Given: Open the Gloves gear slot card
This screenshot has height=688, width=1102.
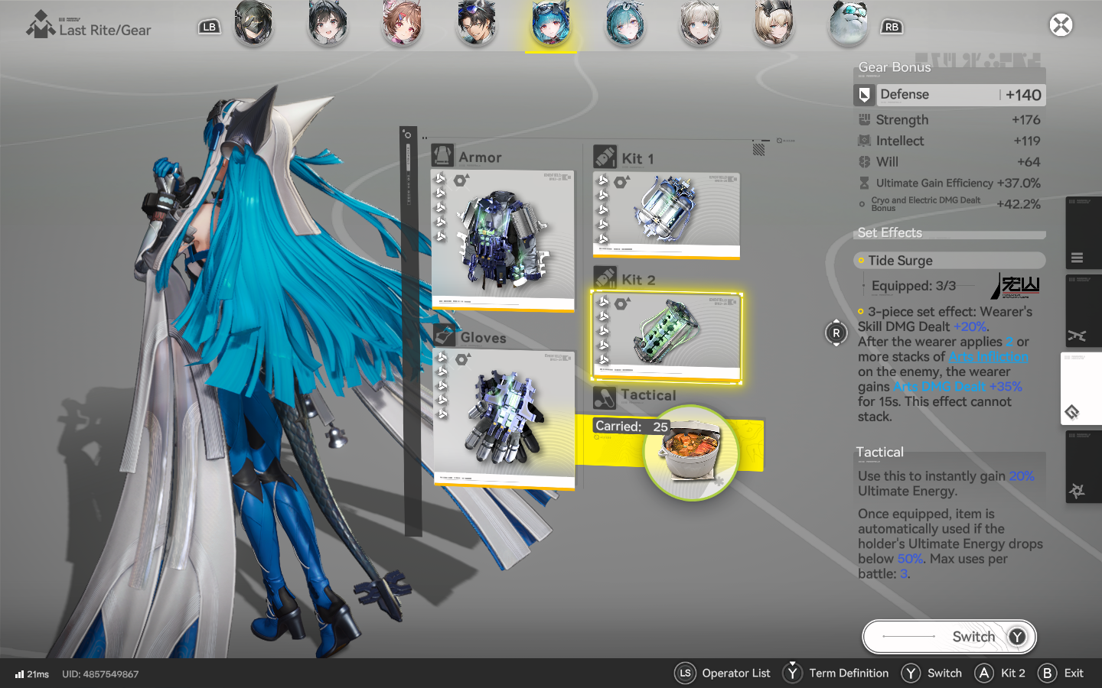Looking at the screenshot, I should 504,420.
